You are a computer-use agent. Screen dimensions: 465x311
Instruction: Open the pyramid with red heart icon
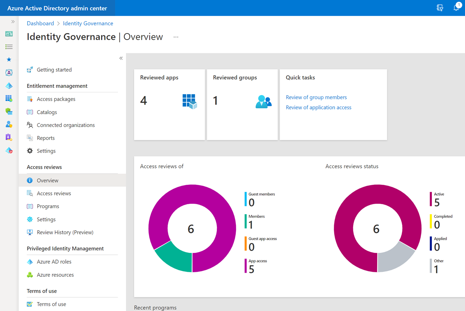point(9,150)
